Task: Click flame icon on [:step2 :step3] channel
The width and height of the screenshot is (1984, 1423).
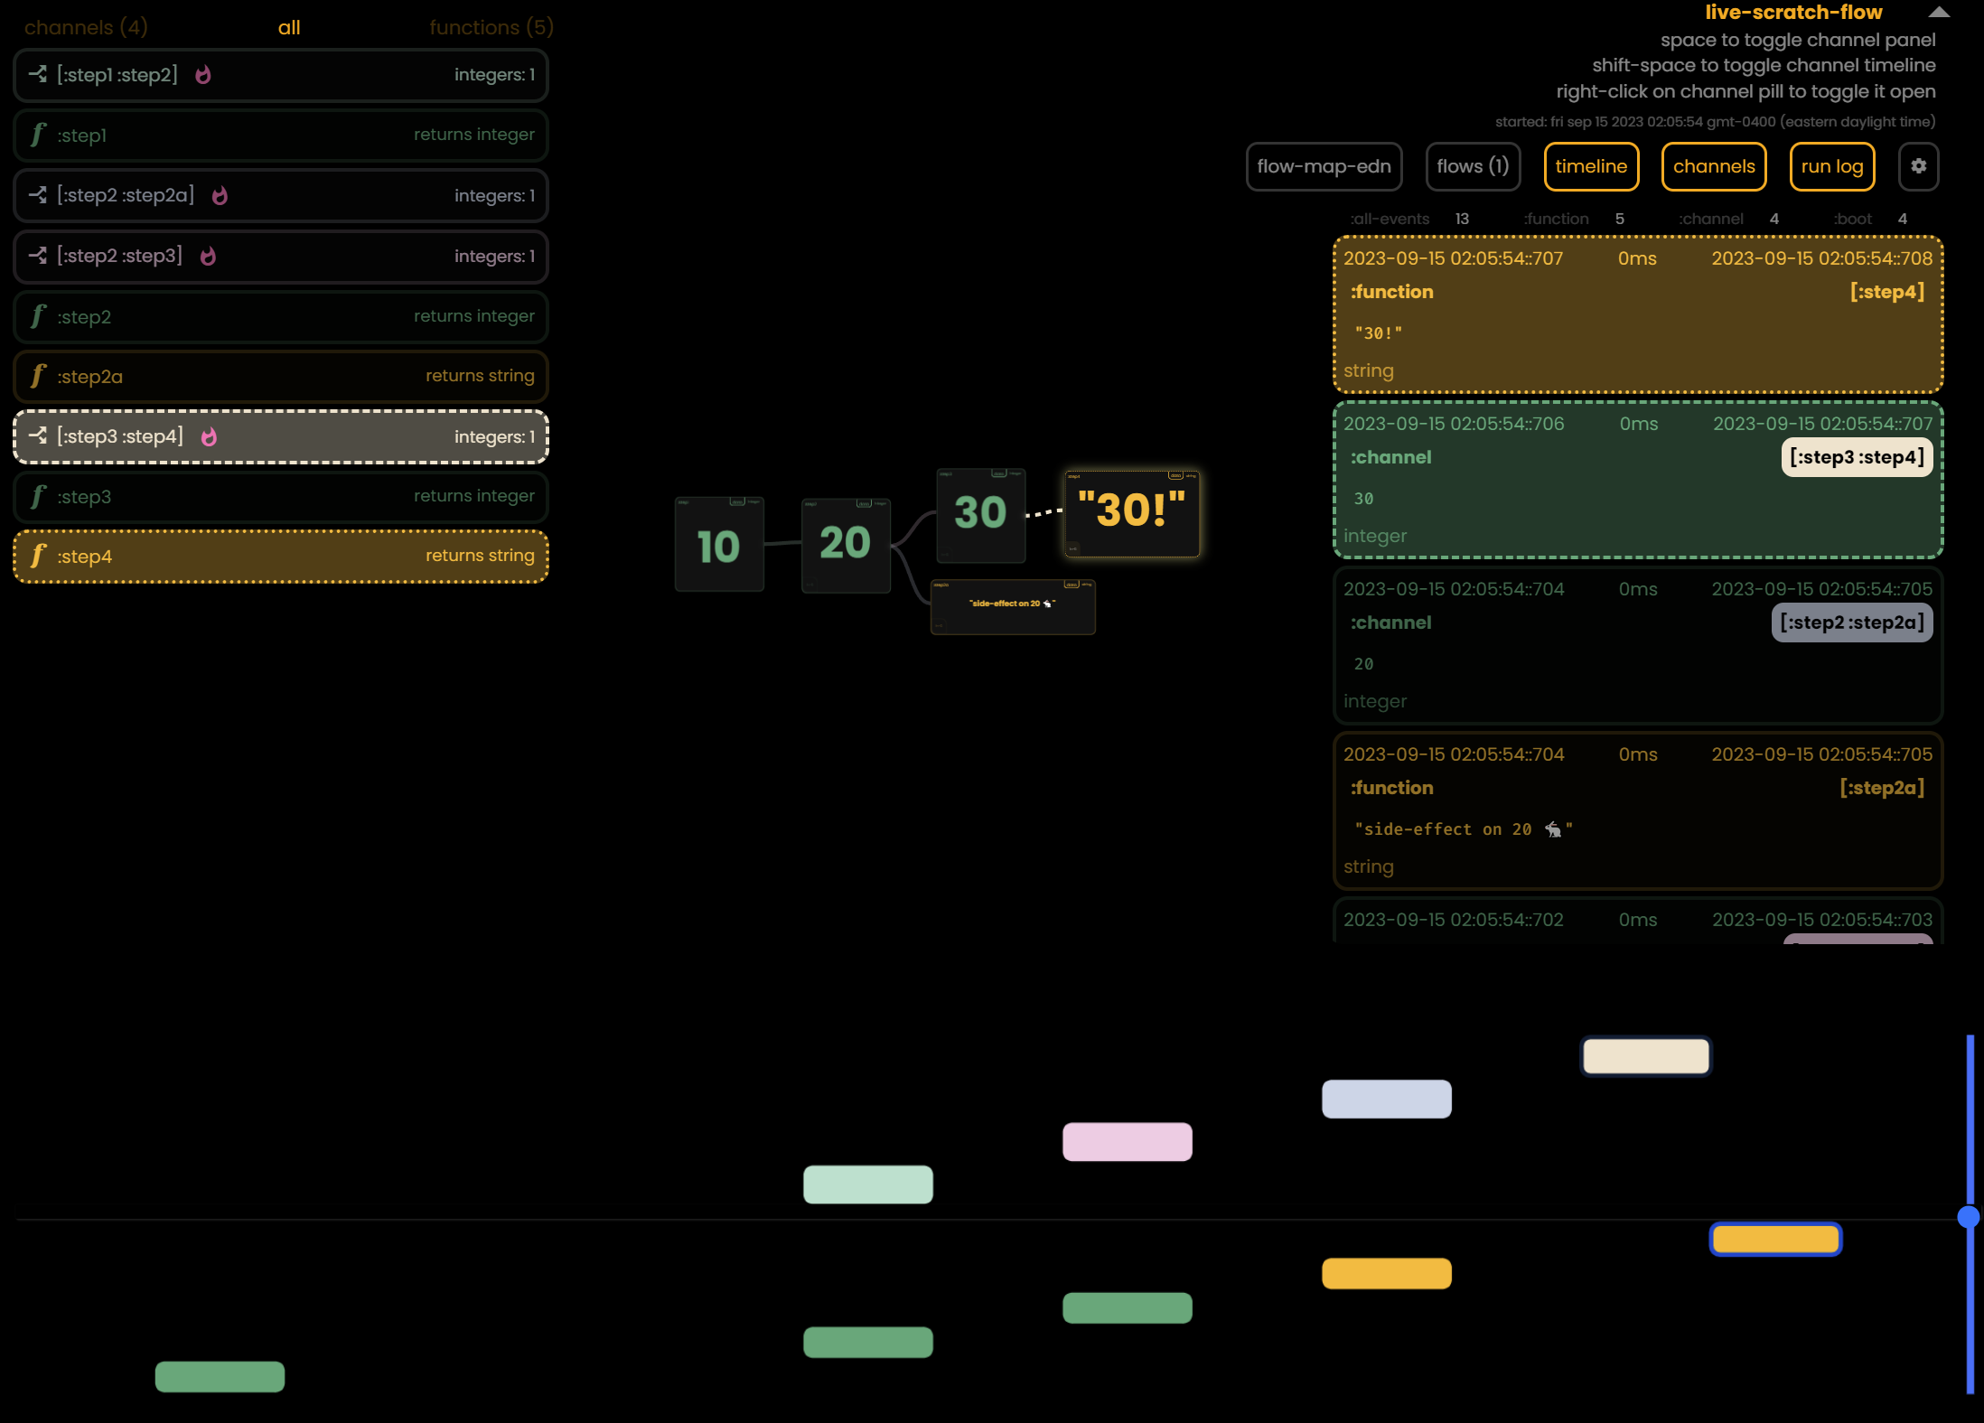Action: 208,257
